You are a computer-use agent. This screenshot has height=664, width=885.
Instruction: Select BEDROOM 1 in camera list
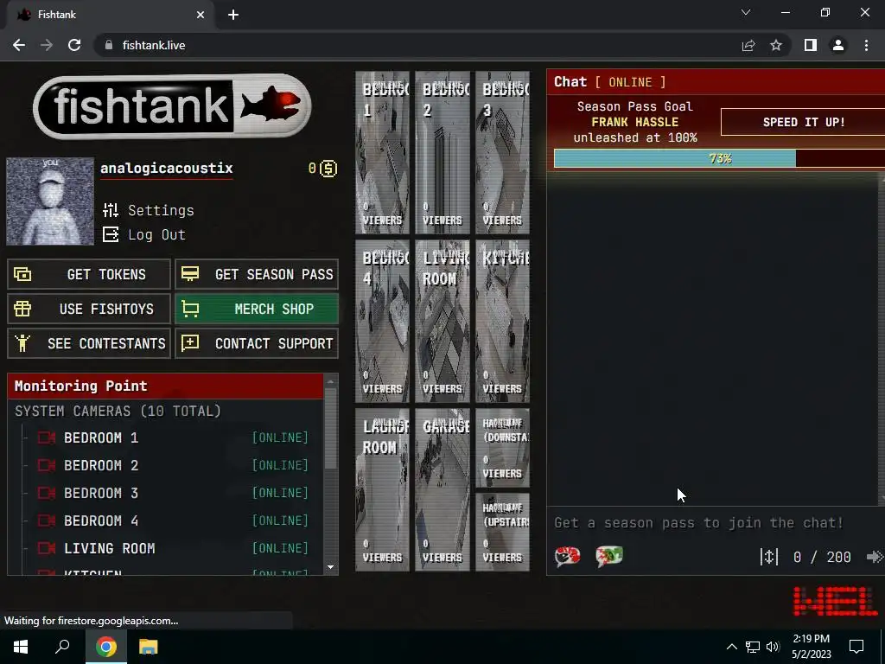coord(101,437)
